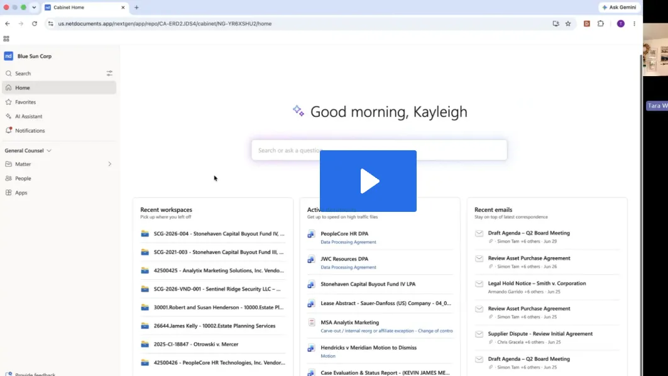Bookmark this page with the star icon
The width and height of the screenshot is (668, 376).
568,24
